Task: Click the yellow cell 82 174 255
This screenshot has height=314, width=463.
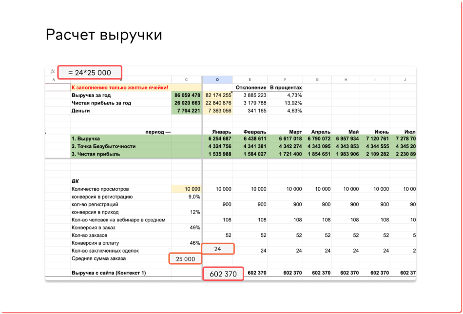Action: coord(217,96)
